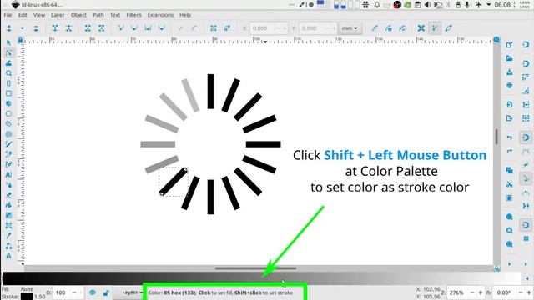Break path at selected nodes
534x300 pixels.
pos(68,28)
